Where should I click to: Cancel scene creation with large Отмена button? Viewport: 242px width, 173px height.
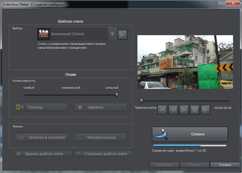pos(190,134)
